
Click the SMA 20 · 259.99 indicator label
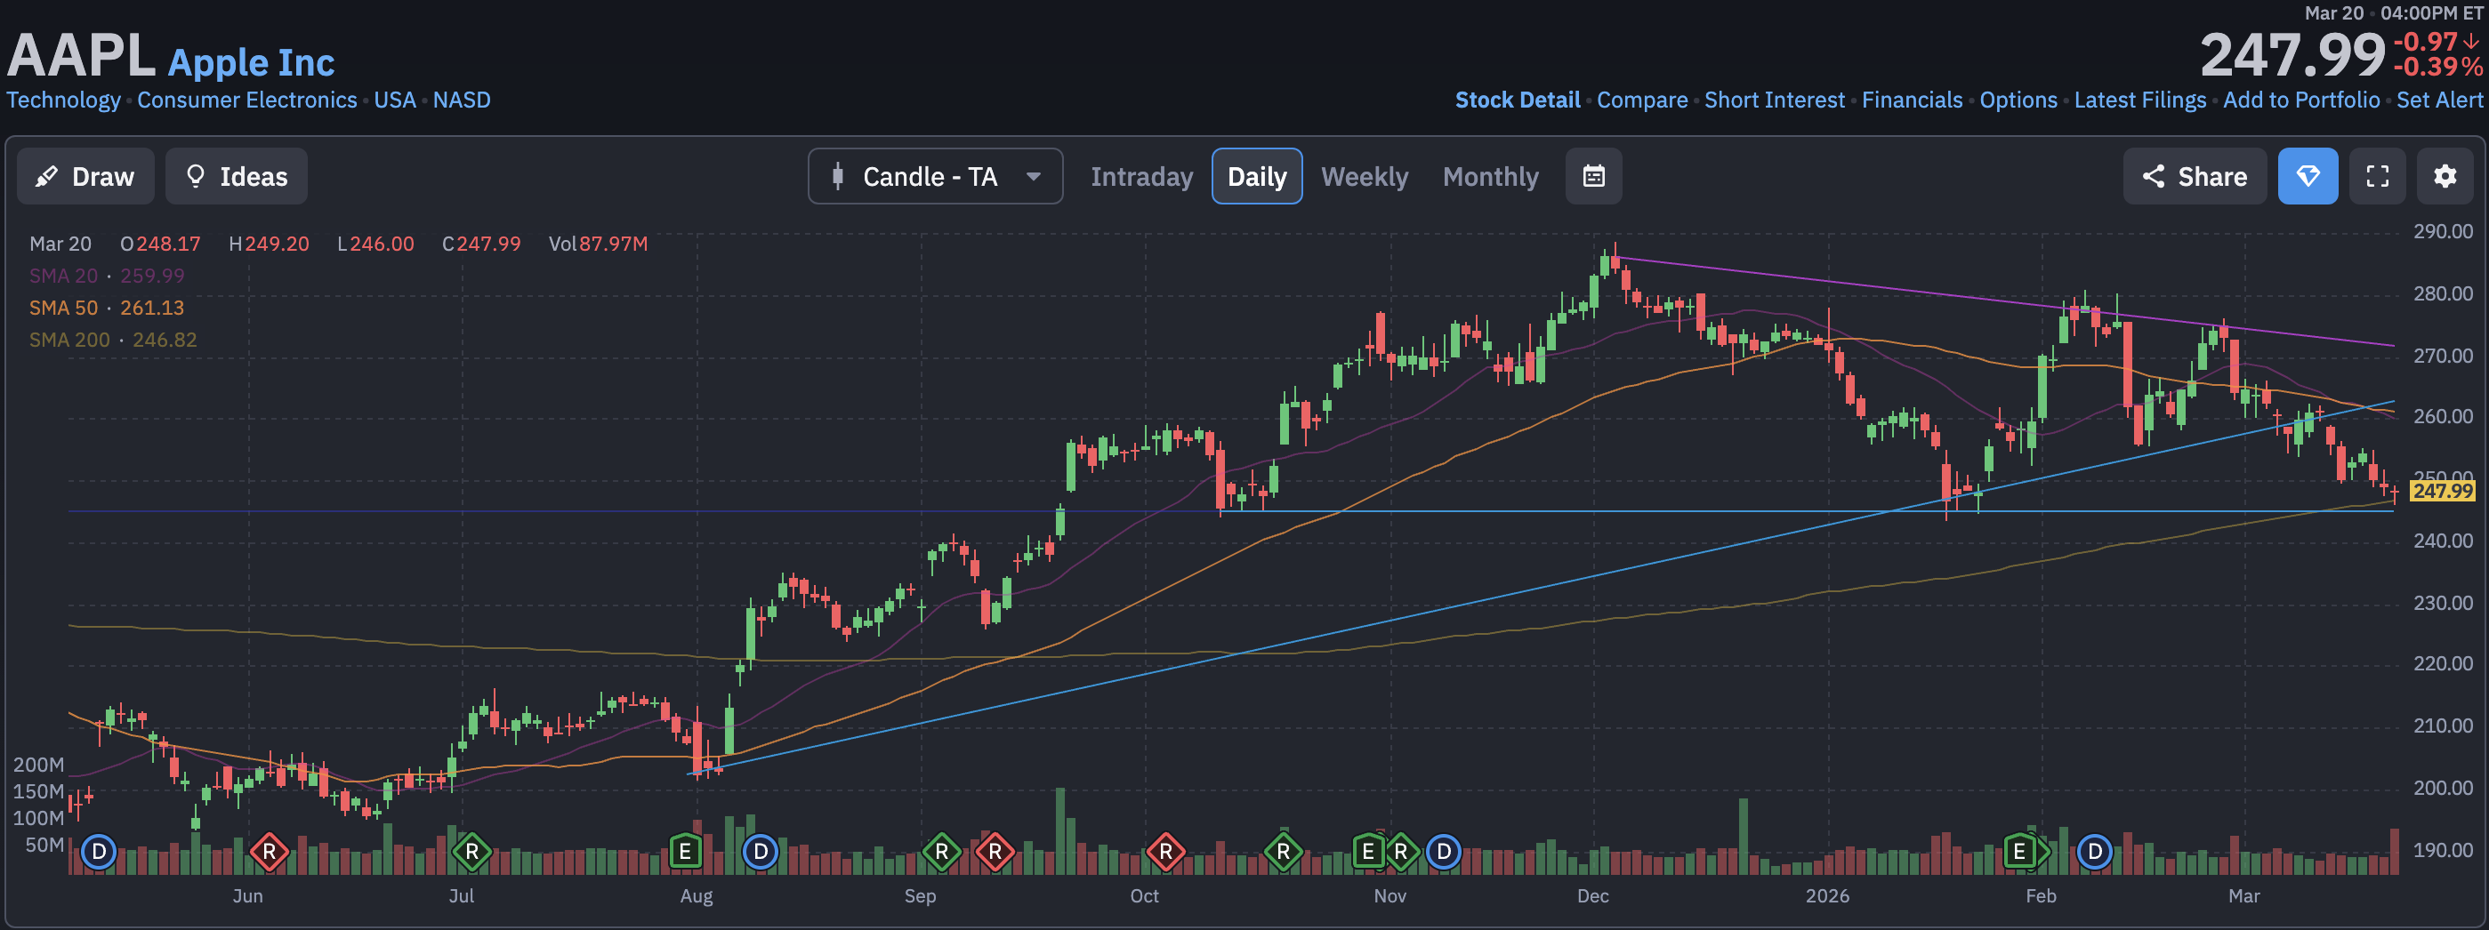106,276
